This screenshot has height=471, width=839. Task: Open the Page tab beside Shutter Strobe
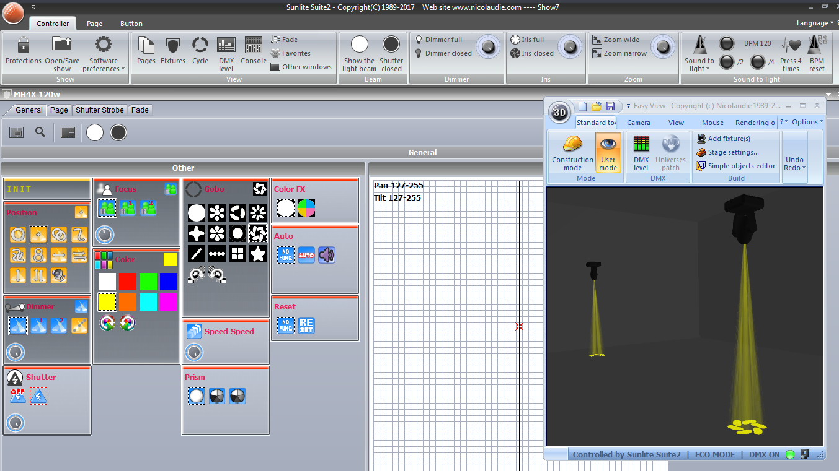point(60,110)
